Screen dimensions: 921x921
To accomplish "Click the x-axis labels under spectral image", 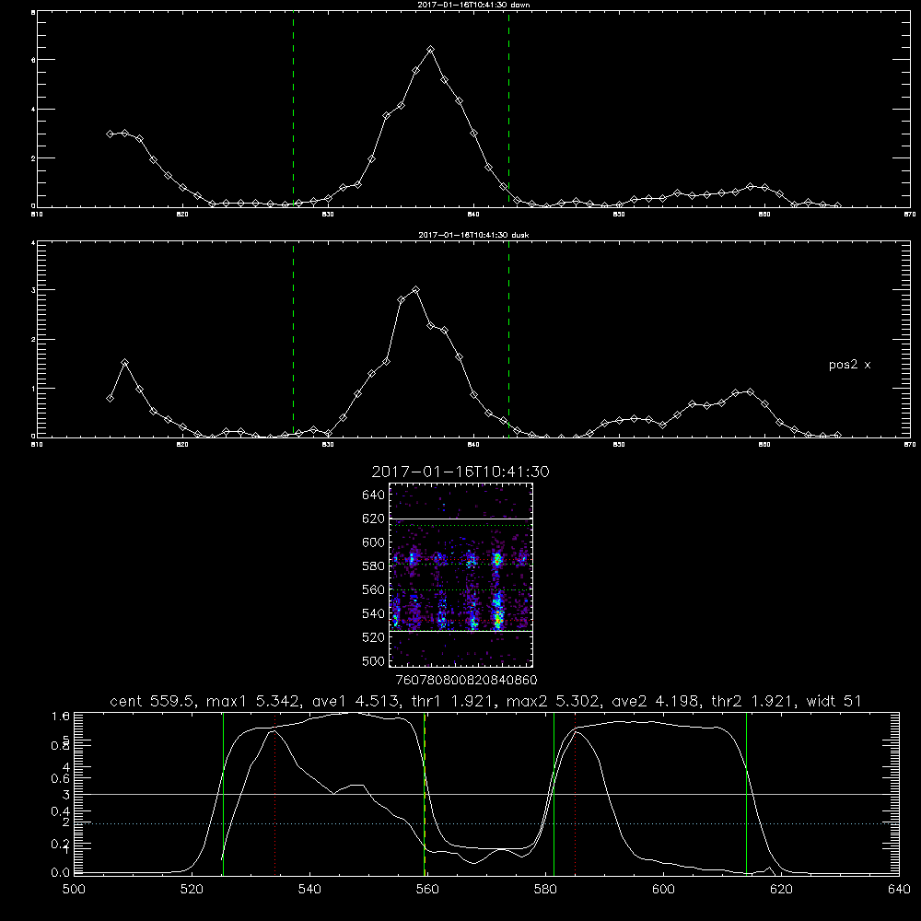I will (x=466, y=680).
